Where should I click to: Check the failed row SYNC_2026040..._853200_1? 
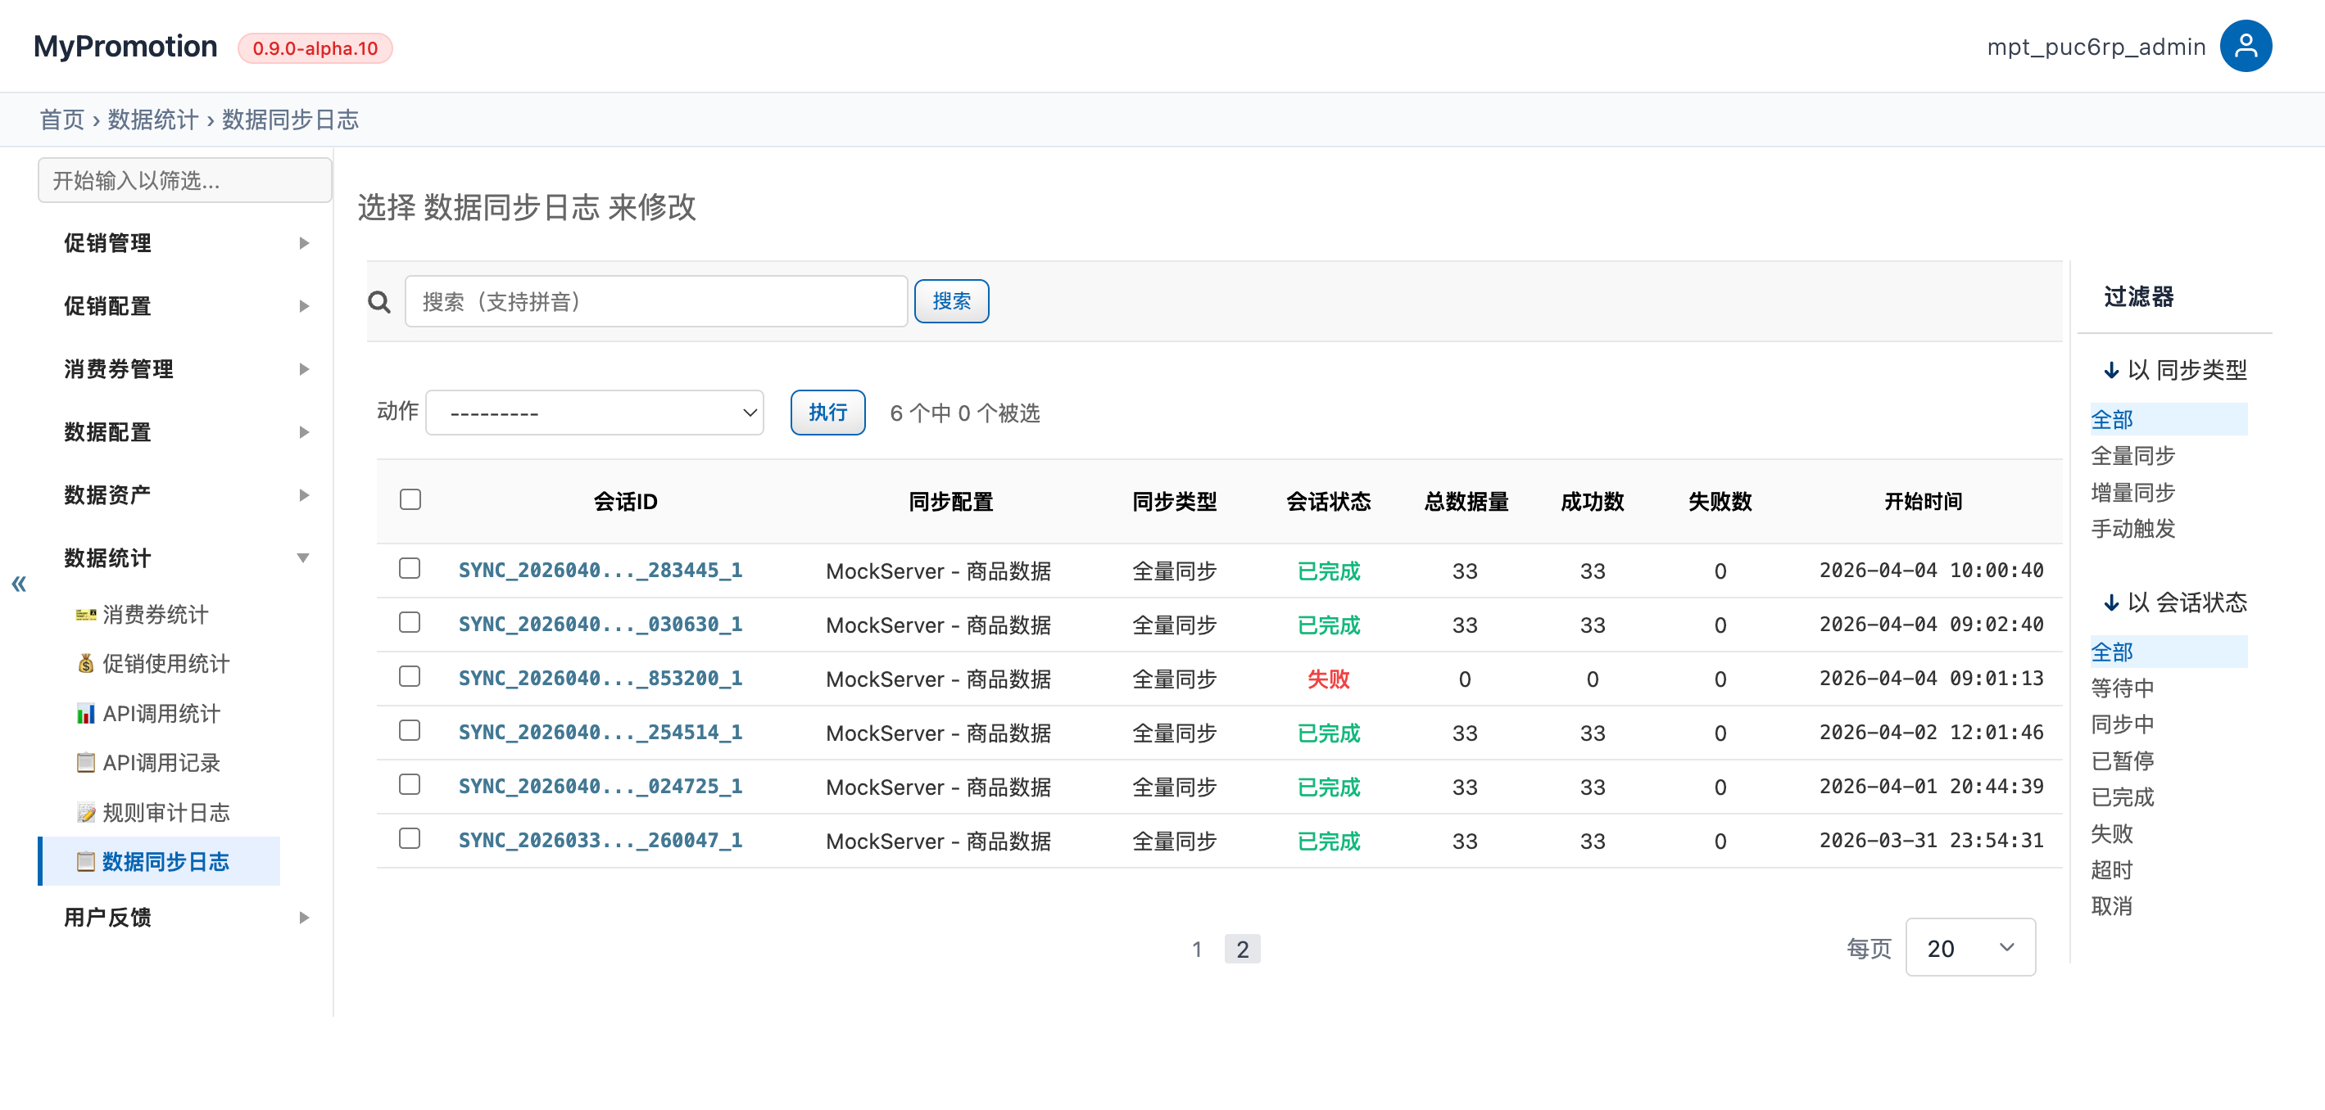pos(410,676)
